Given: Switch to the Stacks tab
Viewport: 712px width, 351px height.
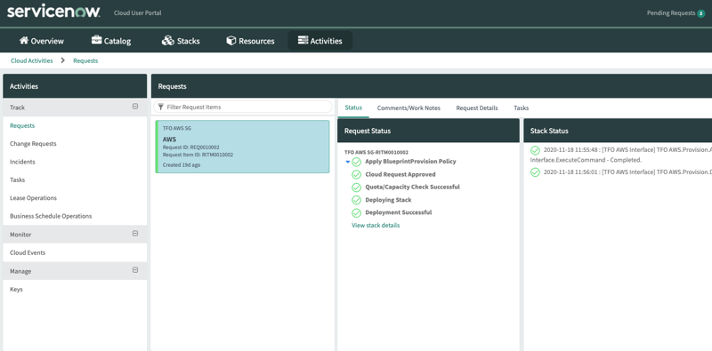Looking at the screenshot, I should pyautogui.click(x=181, y=41).
